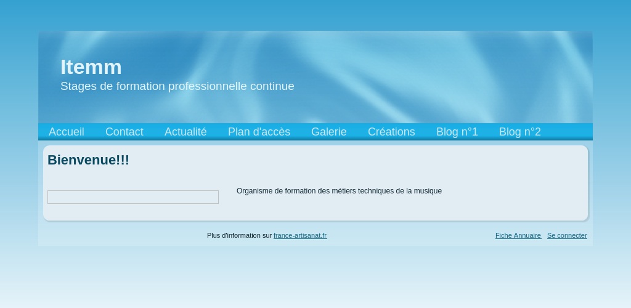631x308 pixels.
Task: Open the Accueil menu item
Action: pos(67,132)
